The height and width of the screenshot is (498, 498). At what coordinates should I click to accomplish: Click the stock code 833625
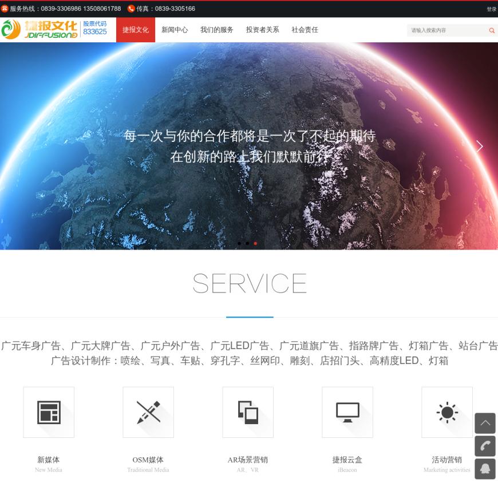[x=95, y=31]
